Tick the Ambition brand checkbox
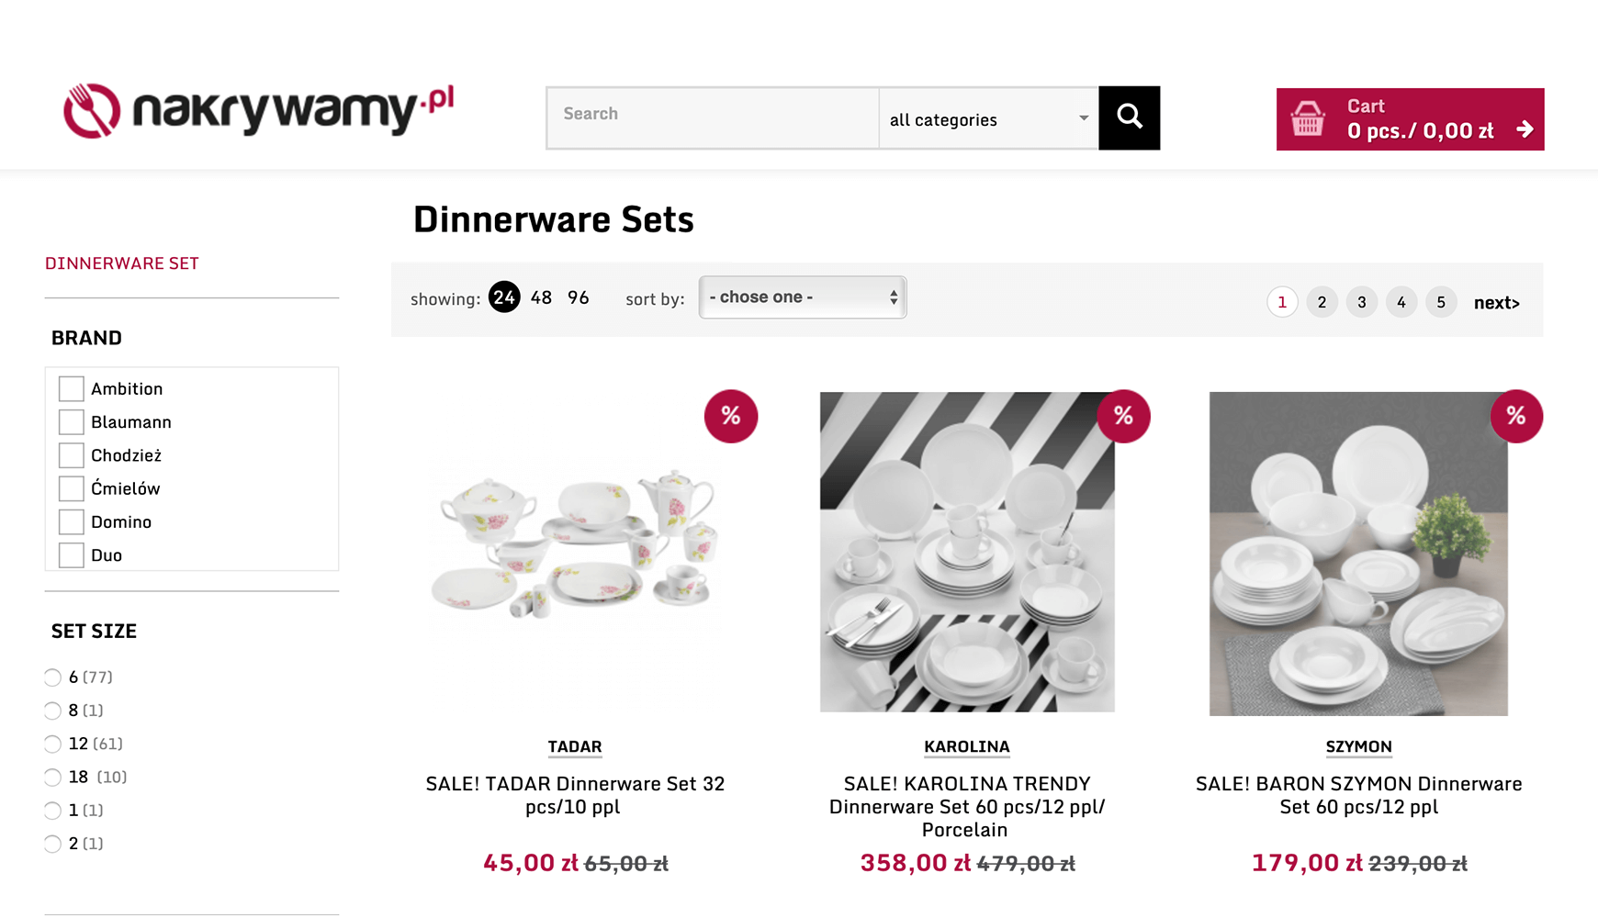Image resolution: width=1598 pixels, height=918 pixels. click(71, 388)
